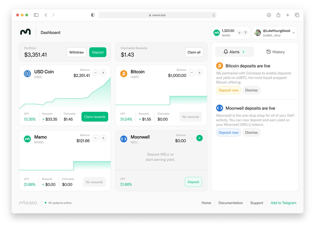Click the $121.66 Mamo balance
The height and width of the screenshot is (227, 315).
coord(83,141)
